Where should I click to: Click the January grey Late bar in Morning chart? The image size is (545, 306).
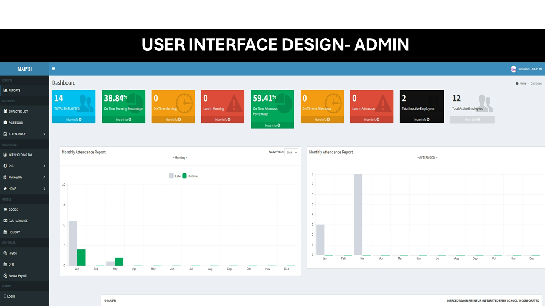pyautogui.click(x=73, y=243)
